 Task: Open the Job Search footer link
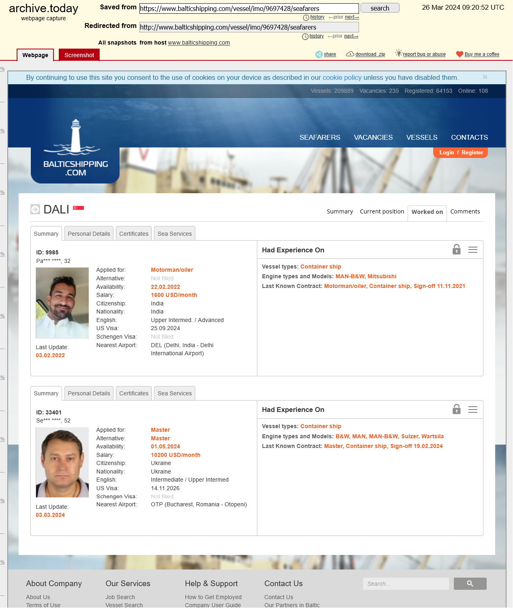click(120, 597)
